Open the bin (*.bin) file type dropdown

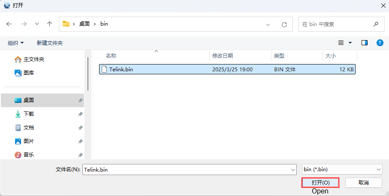click(342, 170)
